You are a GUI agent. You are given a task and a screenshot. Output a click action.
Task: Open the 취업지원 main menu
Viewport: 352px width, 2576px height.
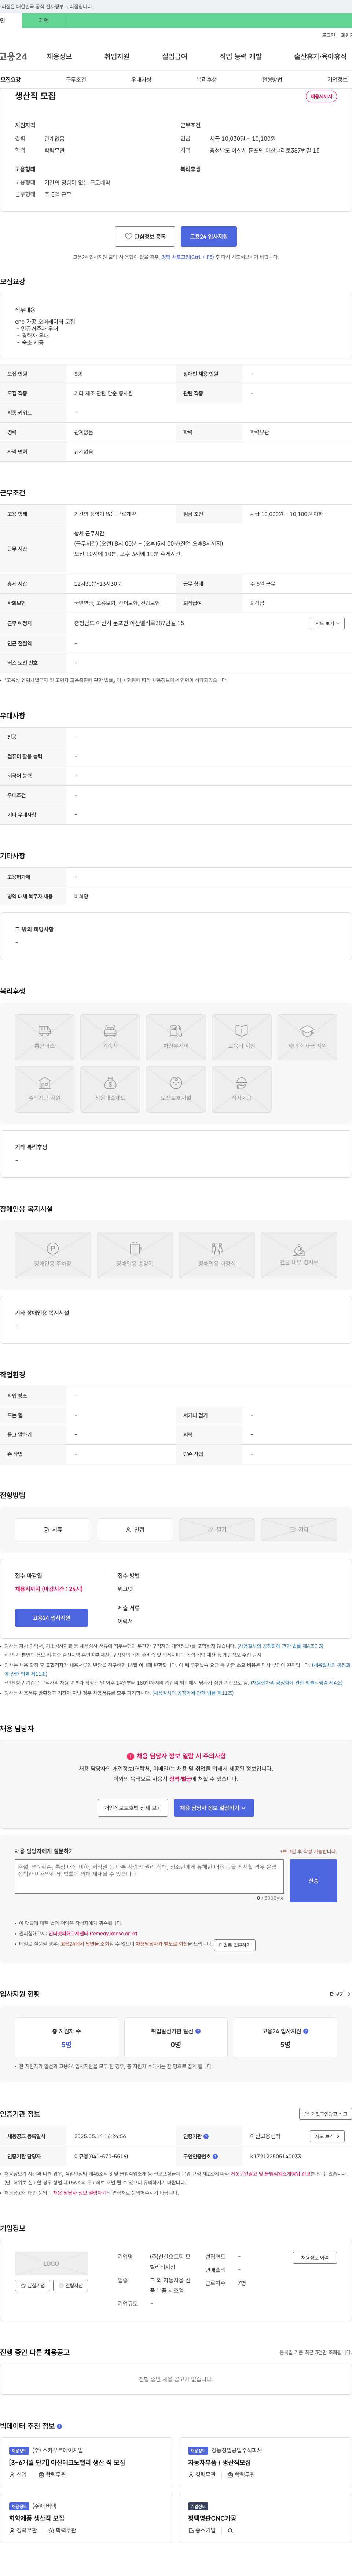pyautogui.click(x=117, y=57)
